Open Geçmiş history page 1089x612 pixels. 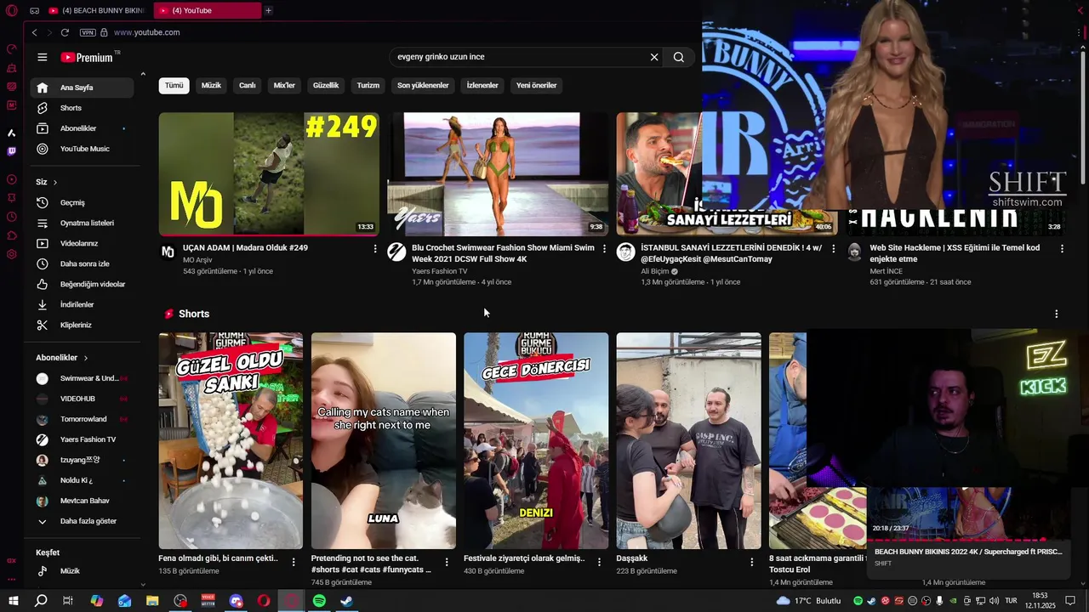coord(83,203)
